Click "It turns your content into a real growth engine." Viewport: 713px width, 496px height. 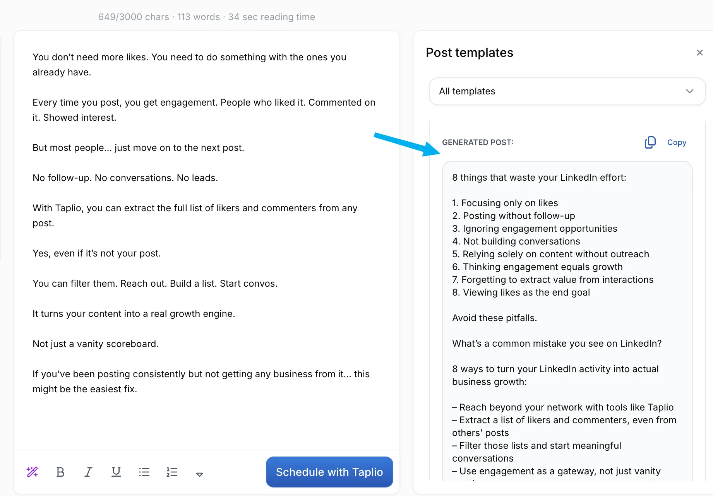tap(134, 314)
